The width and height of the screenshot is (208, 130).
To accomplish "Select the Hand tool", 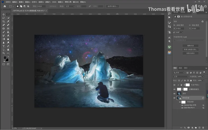I will click(8, 50).
